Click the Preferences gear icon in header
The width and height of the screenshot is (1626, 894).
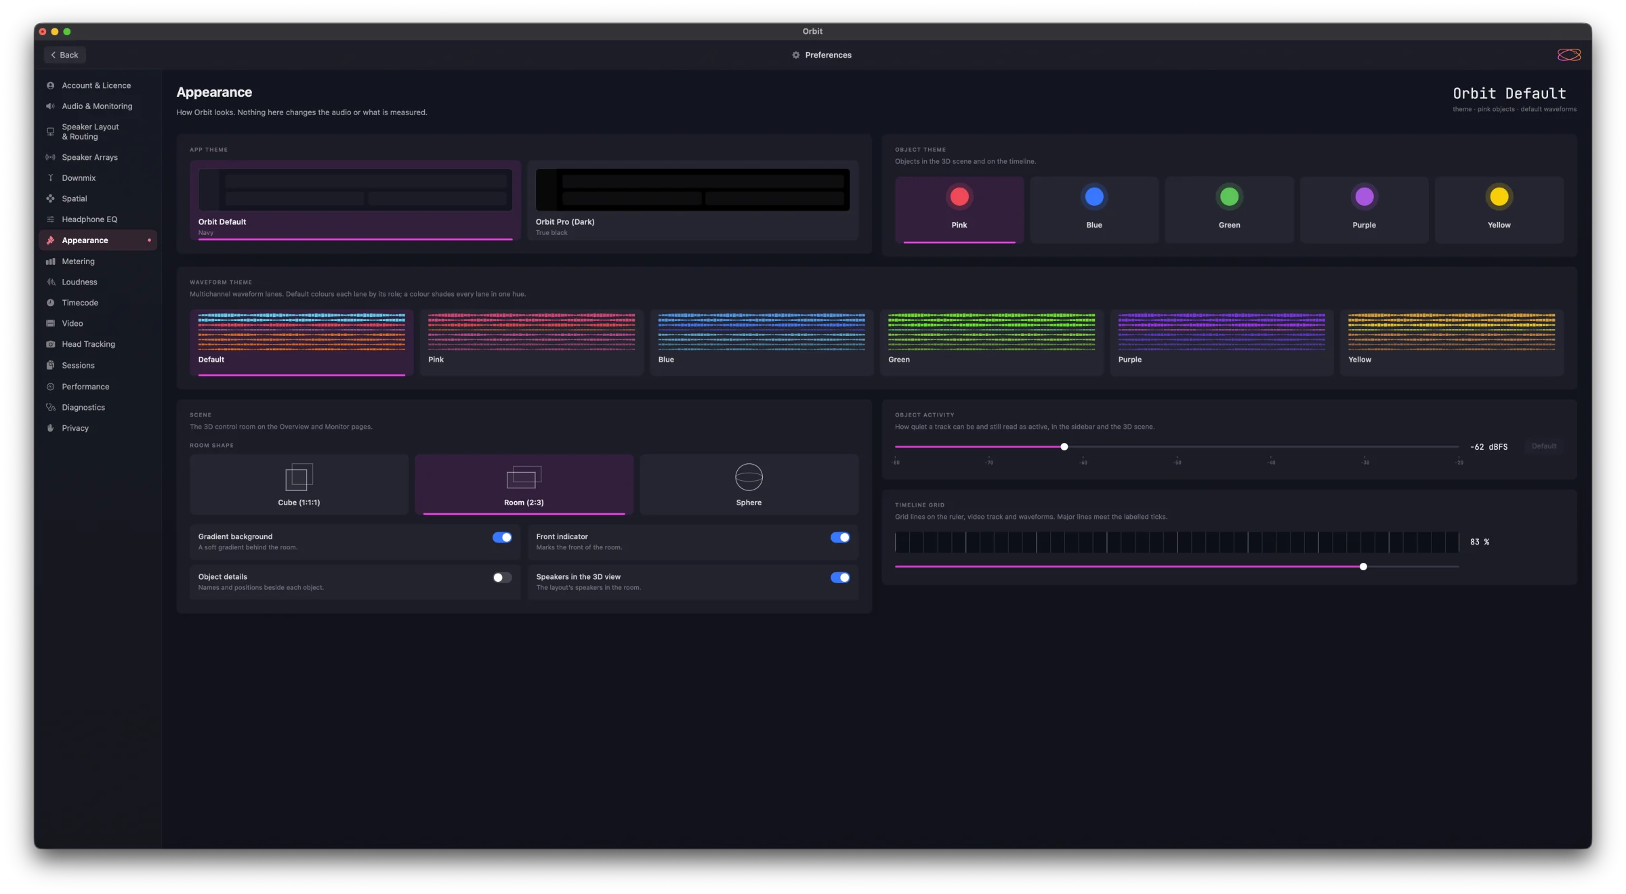(796, 55)
